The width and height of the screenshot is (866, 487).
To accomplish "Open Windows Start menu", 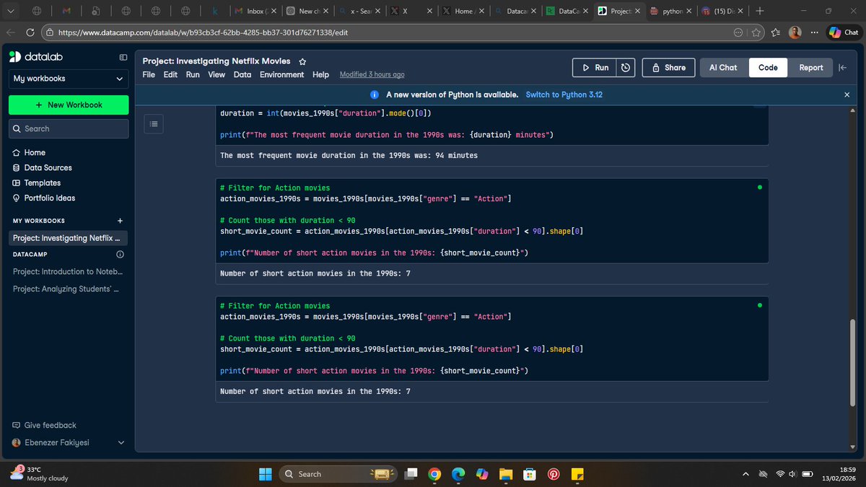I will coord(266,474).
